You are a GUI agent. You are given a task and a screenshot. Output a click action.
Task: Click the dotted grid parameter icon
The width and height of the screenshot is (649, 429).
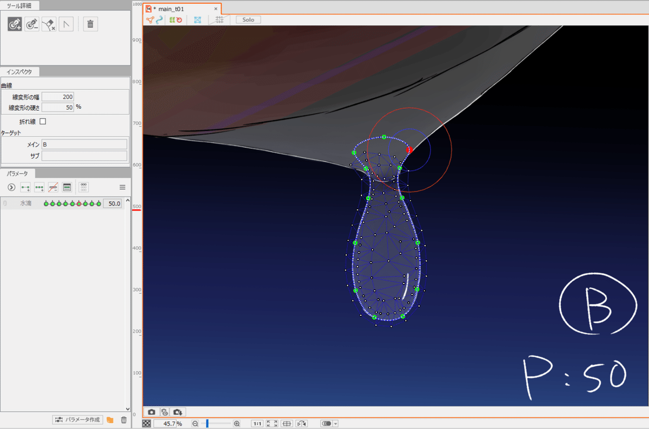pos(83,187)
